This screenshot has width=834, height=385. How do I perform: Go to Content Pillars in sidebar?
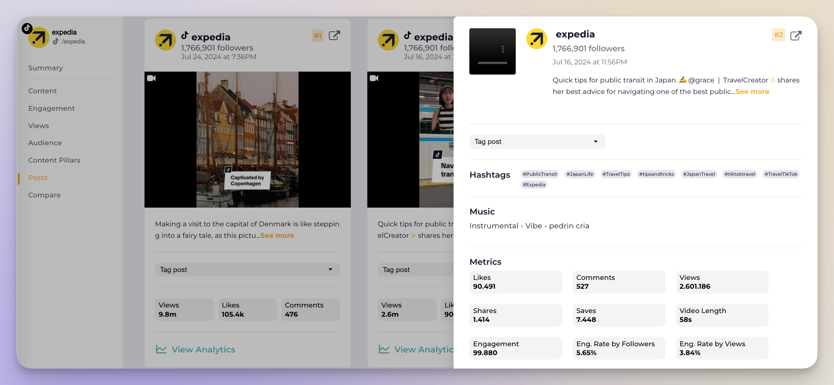pos(54,160)
